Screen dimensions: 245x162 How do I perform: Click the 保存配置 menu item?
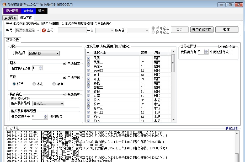tap(12, 11)
